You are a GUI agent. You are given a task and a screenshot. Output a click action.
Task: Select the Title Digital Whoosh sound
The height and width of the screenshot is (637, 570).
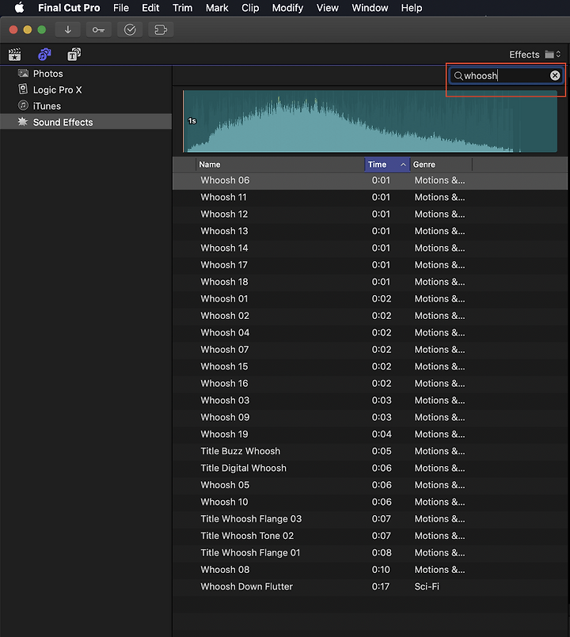(x=370, y=468)
